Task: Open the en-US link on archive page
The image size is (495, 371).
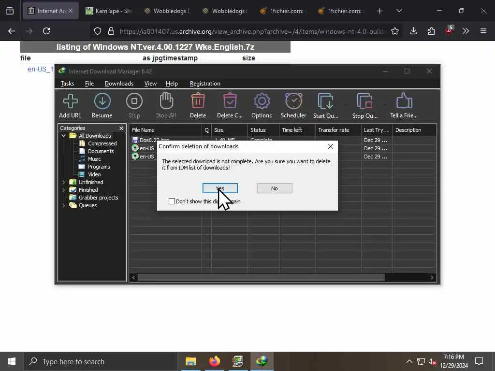Action: [x=41, y=70]
